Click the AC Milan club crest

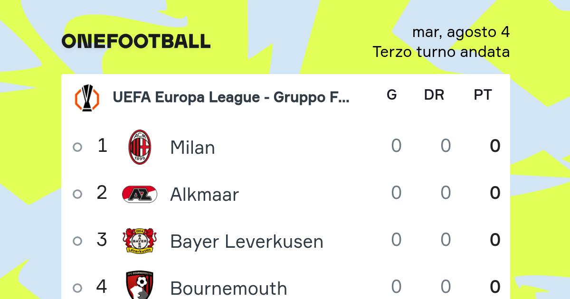point(140,147)
